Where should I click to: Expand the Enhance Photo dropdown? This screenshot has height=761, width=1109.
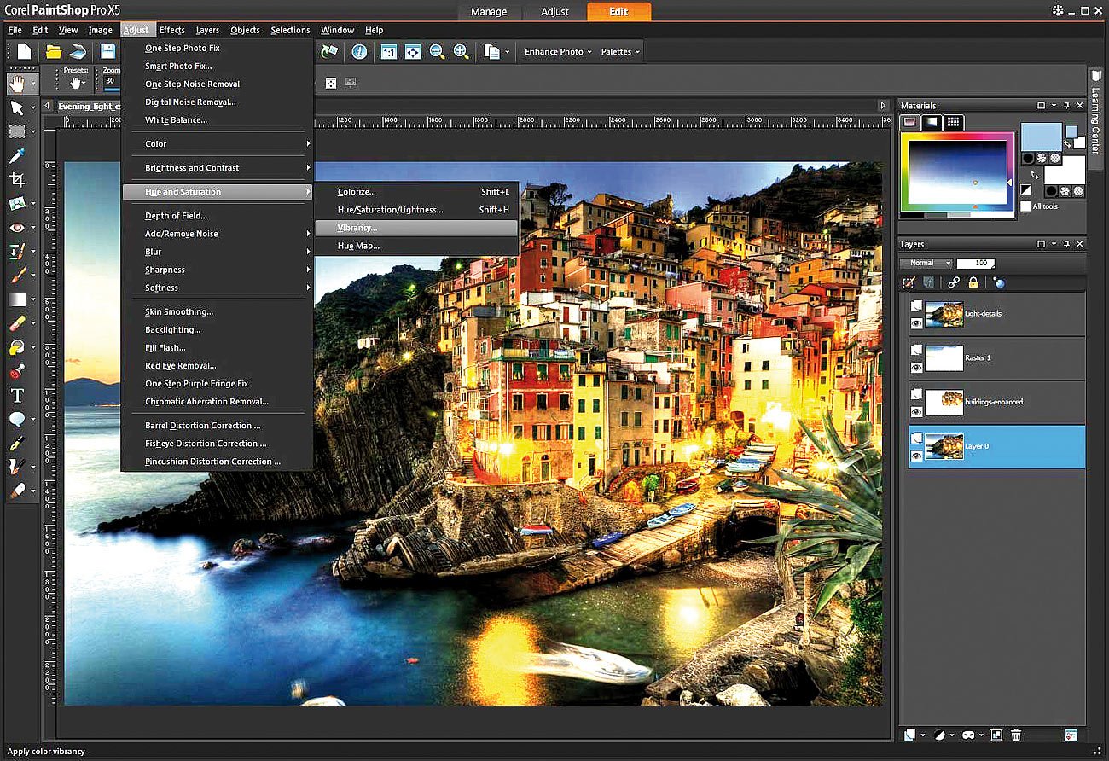pos(557,52)
